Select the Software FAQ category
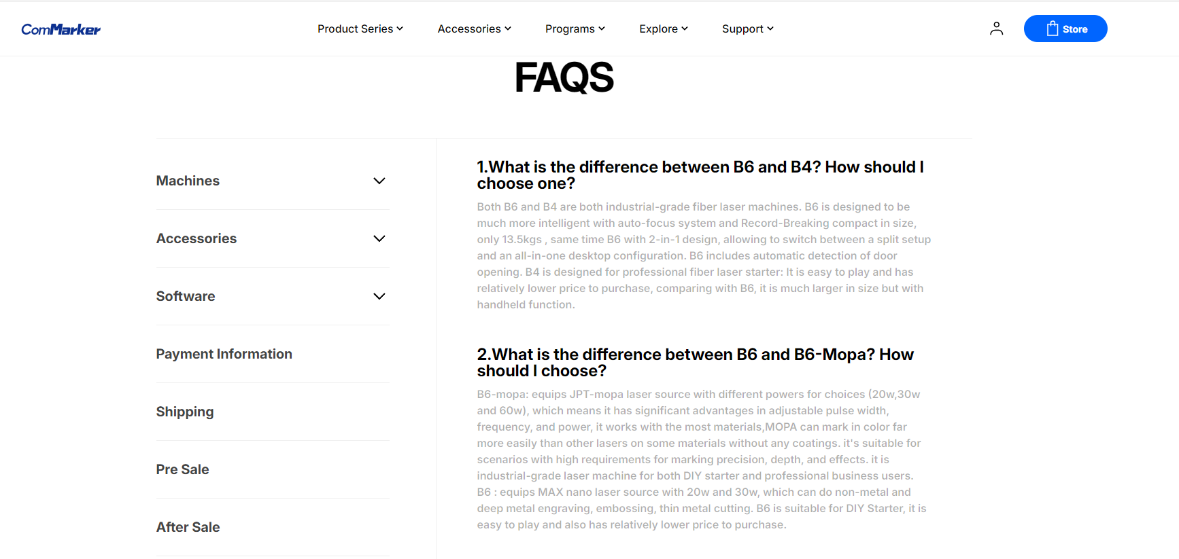The image size is (1179, 559). 186,296
